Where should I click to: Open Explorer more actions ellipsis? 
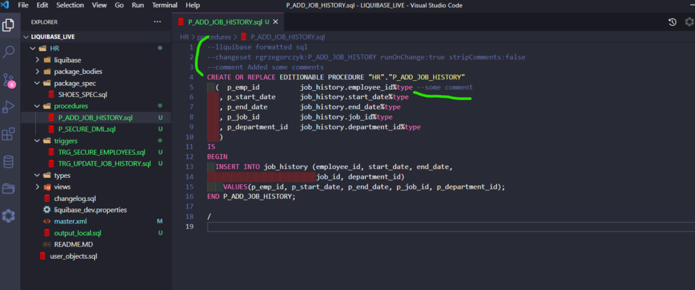click(x=157, y=22)
